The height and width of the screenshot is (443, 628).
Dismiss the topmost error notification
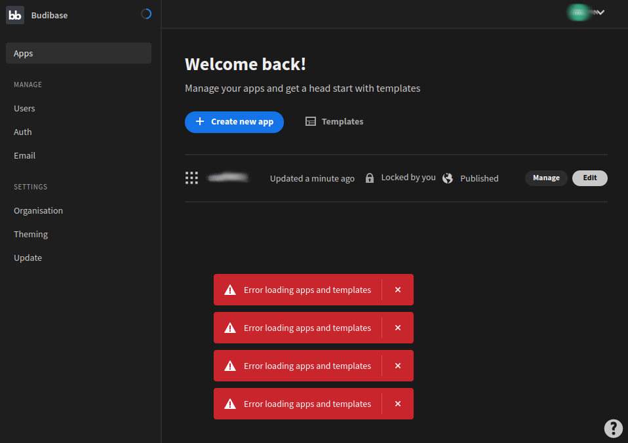[398, 289]
